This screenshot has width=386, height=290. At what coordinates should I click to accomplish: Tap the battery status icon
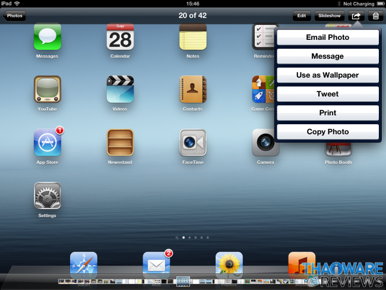pos(381,4)
